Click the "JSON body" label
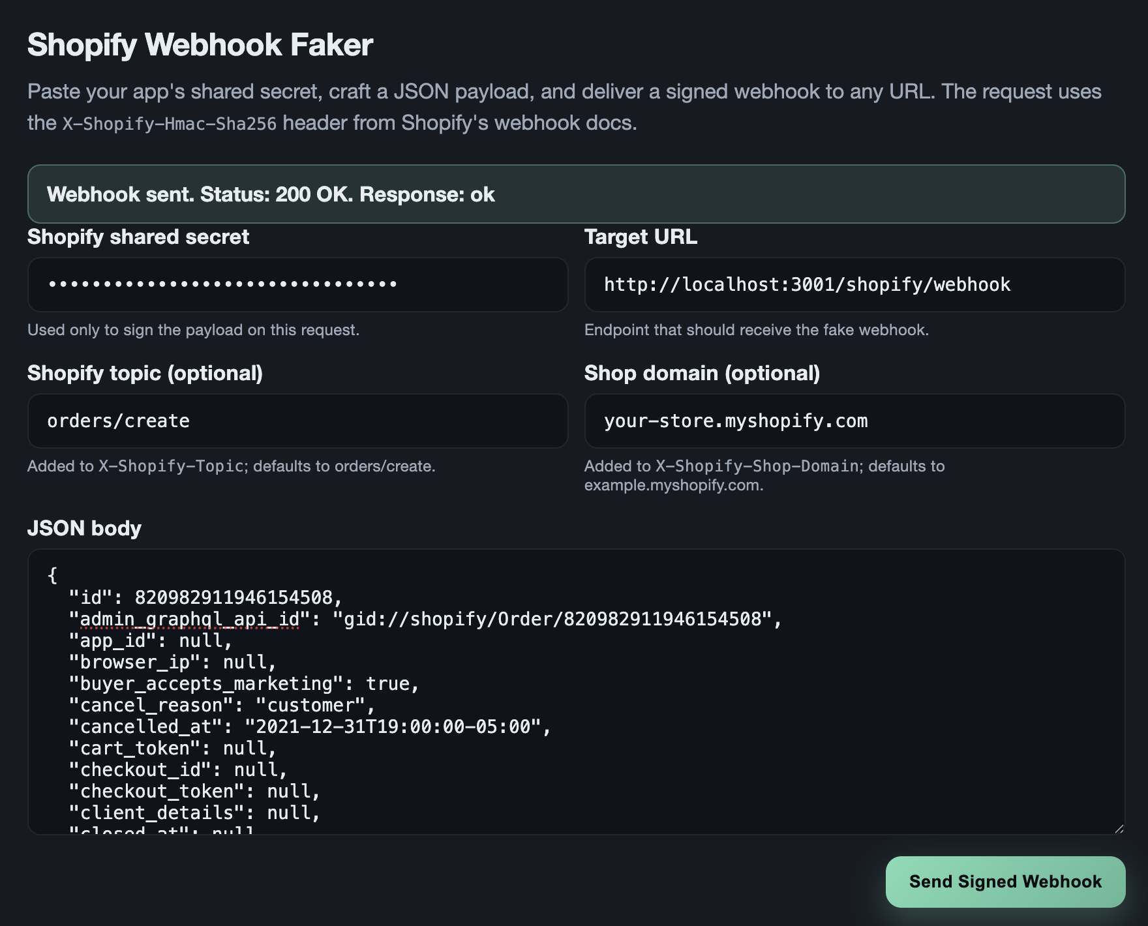 pyautogui.click(x=84, y=528)
